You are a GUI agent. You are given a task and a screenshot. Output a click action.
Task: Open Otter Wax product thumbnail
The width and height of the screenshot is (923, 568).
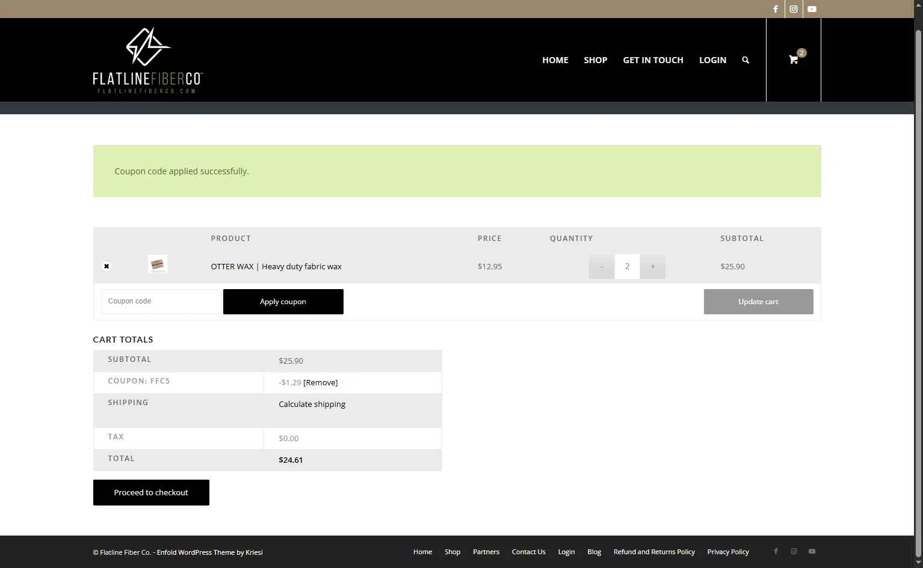tap(158, 264)
